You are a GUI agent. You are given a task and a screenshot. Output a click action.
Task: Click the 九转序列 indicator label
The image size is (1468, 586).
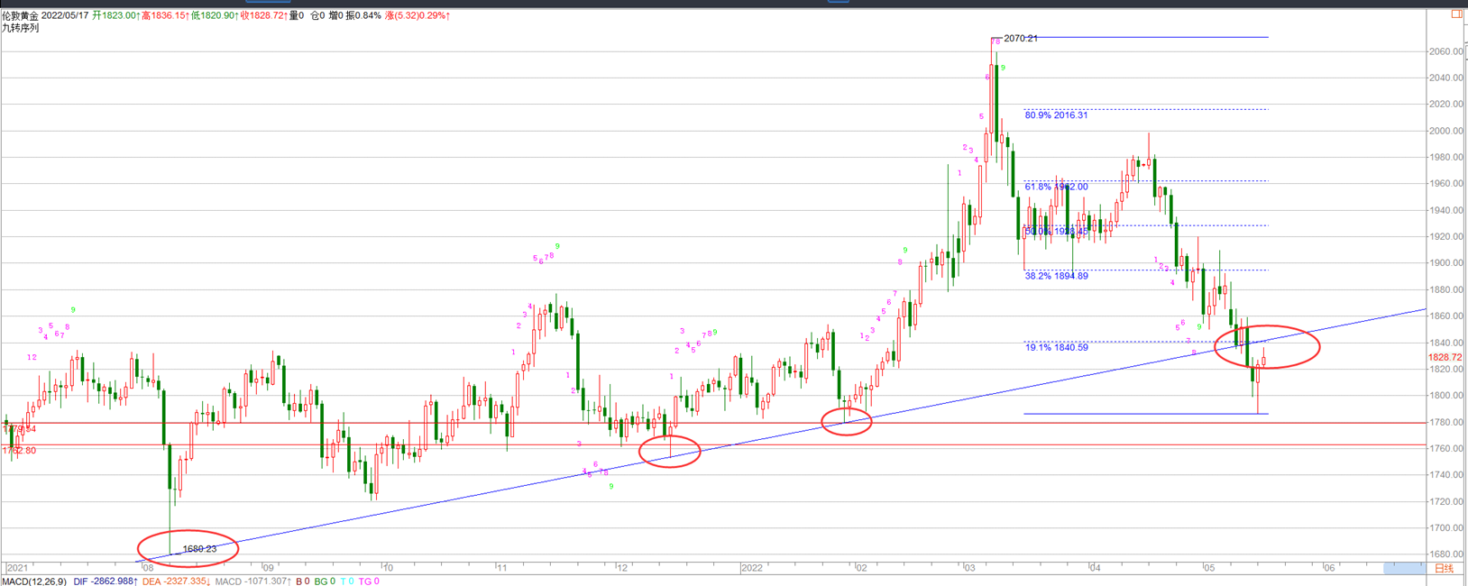tap(20, 28)
